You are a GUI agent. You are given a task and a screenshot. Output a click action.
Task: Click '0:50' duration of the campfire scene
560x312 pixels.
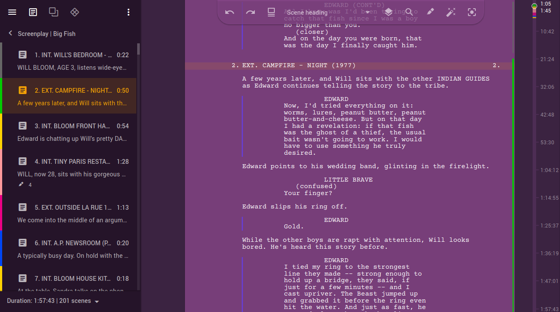[123, 91]
